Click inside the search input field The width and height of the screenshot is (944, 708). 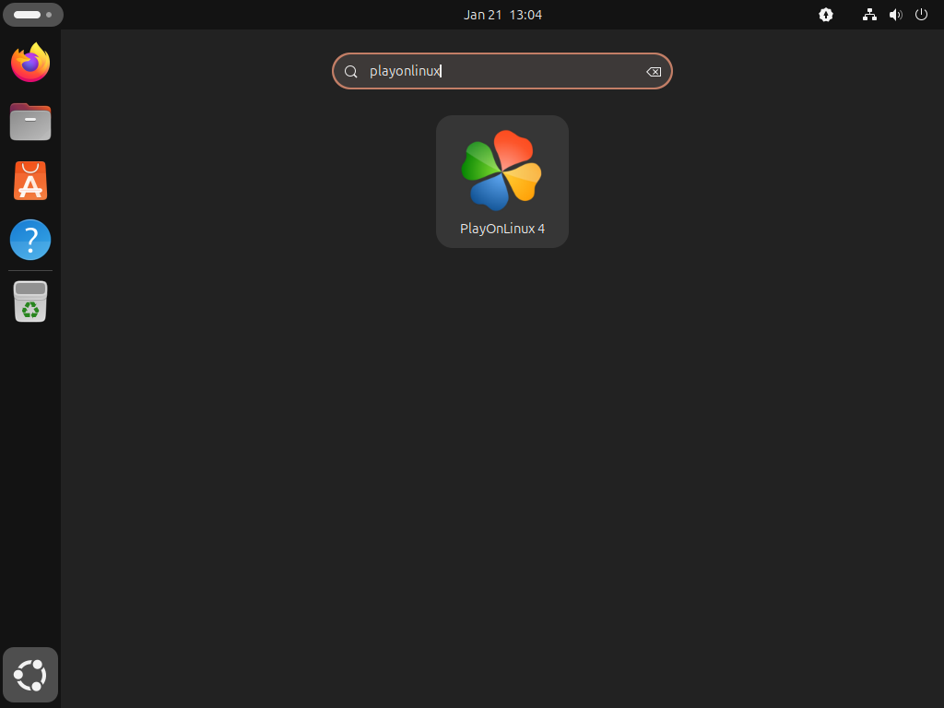(x=502, y=71)
